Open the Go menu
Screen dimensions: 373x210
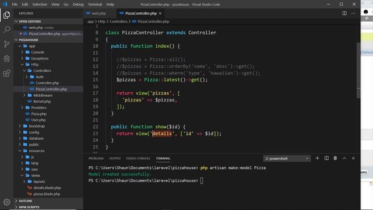tap(66, 4)
